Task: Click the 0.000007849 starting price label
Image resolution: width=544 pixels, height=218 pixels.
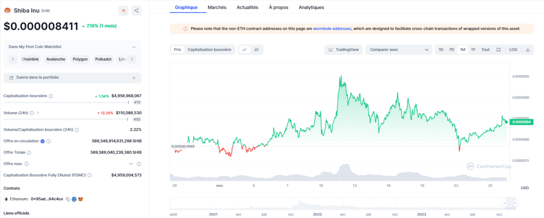Action: [183, 146]
